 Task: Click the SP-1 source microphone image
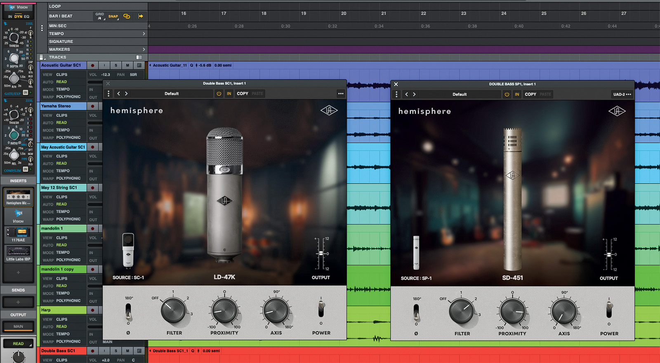[x=416, y=253]
